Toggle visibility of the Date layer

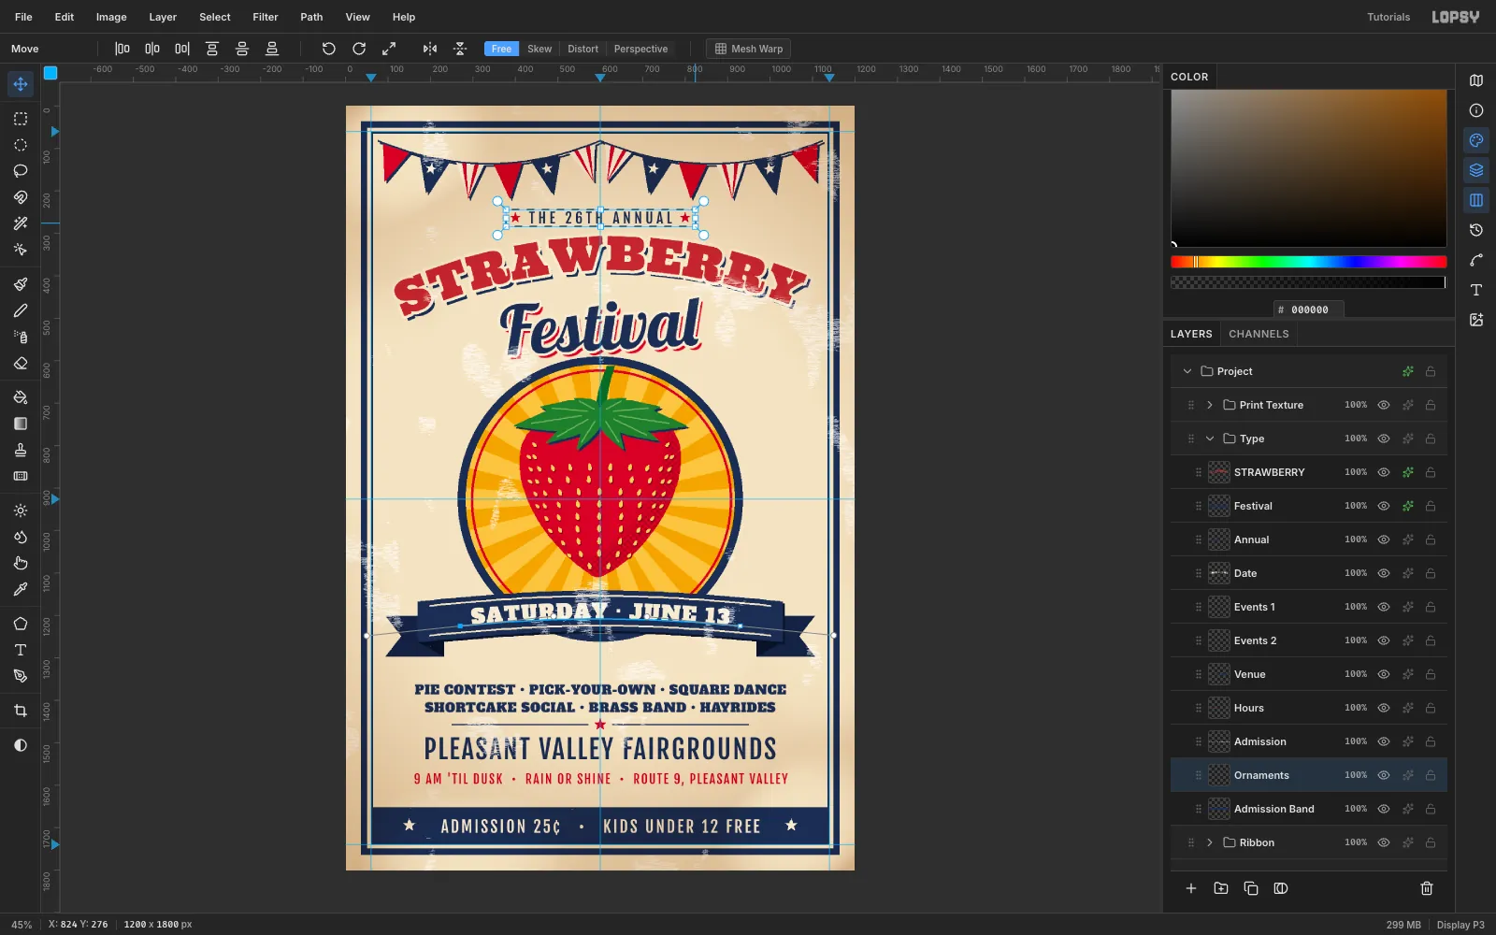point(1384,573)
